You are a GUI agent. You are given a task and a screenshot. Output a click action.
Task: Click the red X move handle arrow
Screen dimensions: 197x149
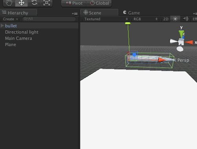(162, 60)
